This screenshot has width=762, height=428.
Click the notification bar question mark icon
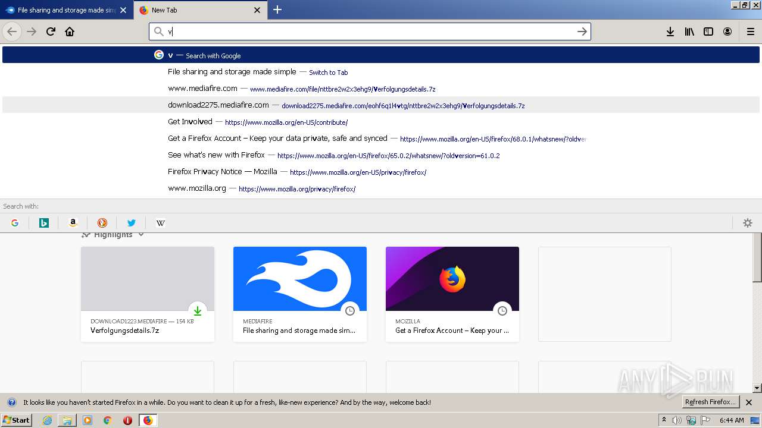pyautogui.click(x=11, y=402)
